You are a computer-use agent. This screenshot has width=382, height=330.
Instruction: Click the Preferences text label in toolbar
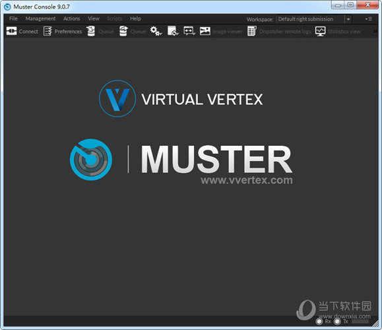pos(68,32)
